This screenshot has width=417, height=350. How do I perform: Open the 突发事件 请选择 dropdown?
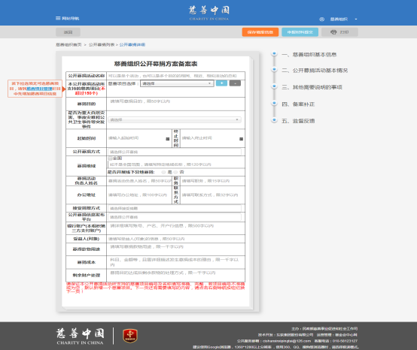pos(175,119)
